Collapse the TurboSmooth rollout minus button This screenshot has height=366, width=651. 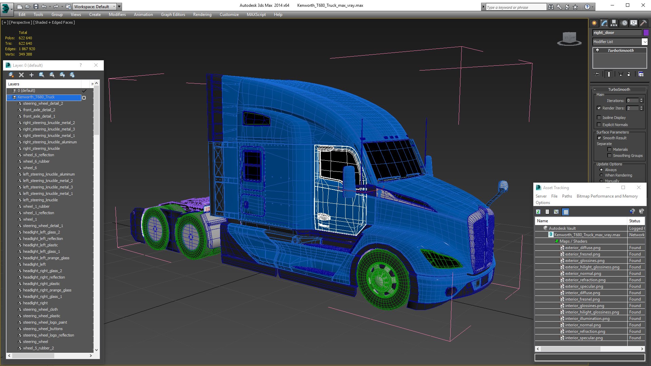tap(595, 89)
